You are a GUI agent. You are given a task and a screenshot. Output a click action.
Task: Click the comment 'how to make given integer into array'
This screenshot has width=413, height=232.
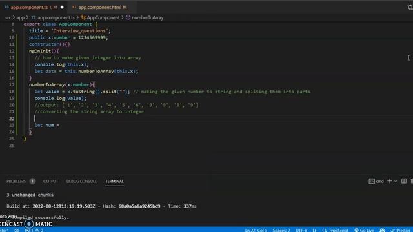88,57
